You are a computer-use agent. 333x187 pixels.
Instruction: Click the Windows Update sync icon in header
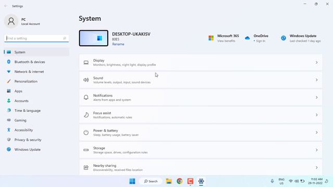[284, 38]
